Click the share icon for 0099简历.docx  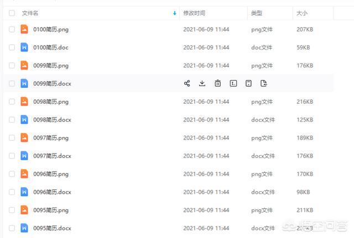pyautogui.click(x=186, y=83)
